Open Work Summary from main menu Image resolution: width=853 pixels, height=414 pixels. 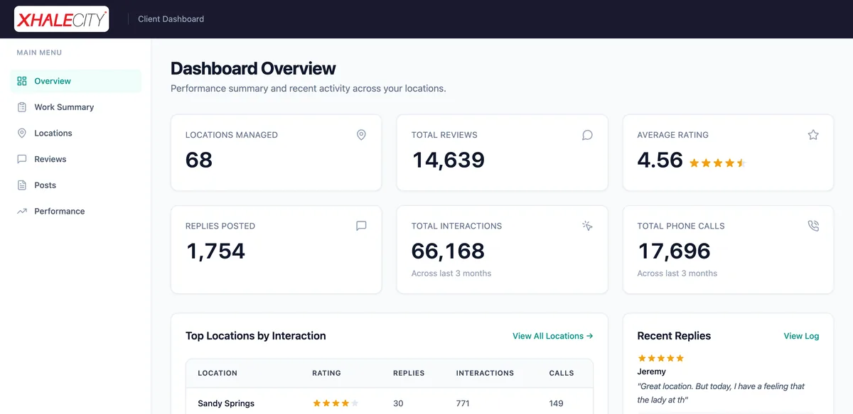pyautogui.click(x=76, y=107)
